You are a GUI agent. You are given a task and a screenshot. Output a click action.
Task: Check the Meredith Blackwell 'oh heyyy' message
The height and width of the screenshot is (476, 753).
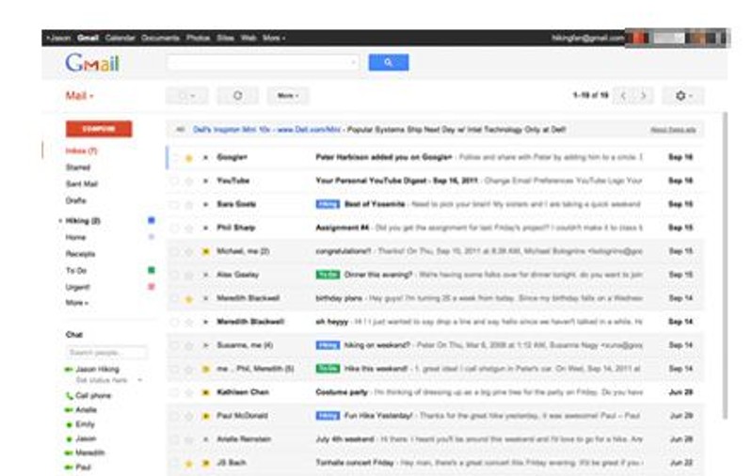pos(174,322)
